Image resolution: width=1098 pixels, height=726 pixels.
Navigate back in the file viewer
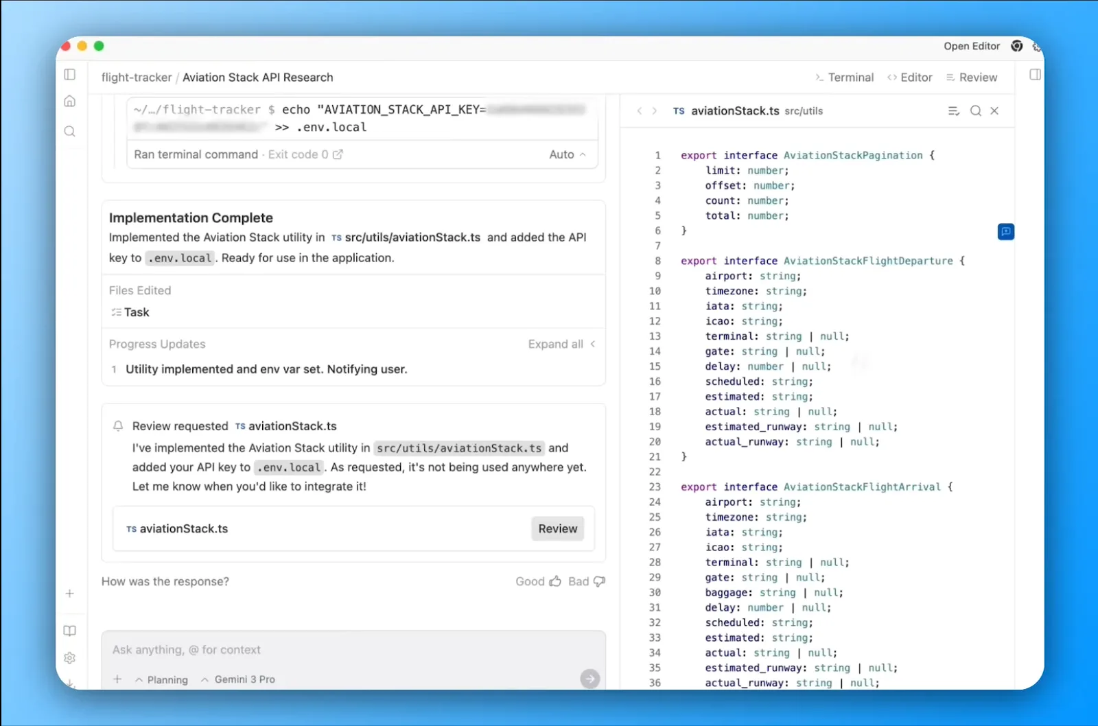[x=640, y=111]
